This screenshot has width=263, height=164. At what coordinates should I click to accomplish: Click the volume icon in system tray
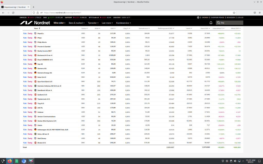[235, 161]
